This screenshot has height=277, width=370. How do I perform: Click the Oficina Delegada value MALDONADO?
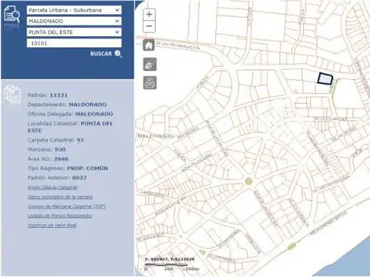(94, 114)
